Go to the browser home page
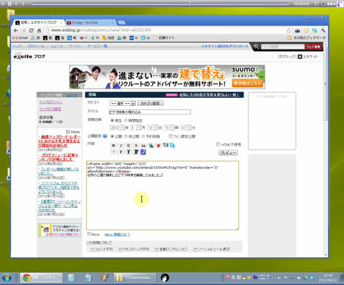The width and height of the screenshot is (344, 285). pos(39,31)
